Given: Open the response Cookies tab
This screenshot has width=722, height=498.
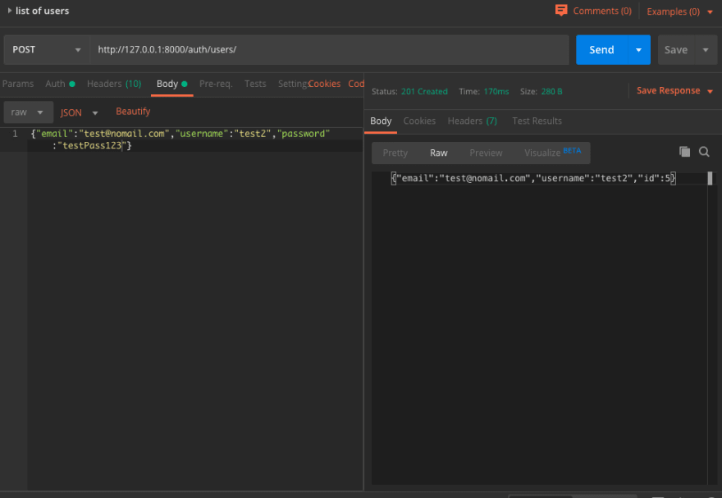Looking at the screenshot, I should click(x=419, y=121).
